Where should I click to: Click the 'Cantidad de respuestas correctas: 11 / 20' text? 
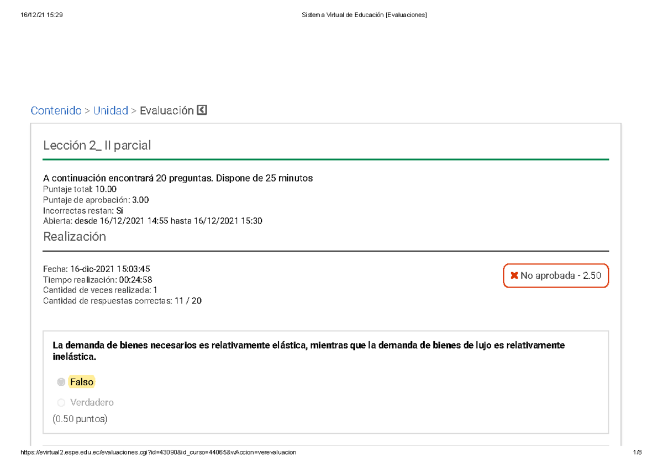click(123, 301)
